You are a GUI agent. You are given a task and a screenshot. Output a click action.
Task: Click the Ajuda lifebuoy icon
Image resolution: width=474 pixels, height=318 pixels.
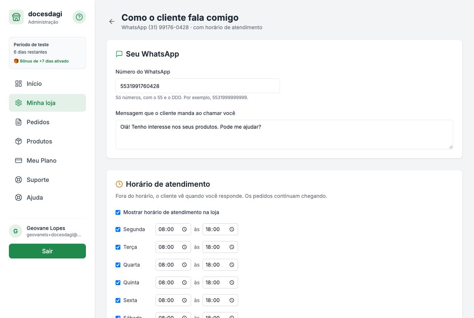[x=19, y=197]
